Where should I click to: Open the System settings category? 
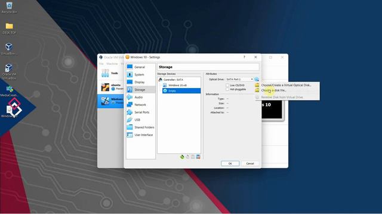[140, 74]
